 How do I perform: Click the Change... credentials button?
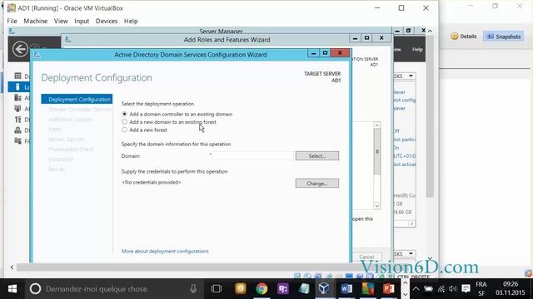(x=317, y=184)
